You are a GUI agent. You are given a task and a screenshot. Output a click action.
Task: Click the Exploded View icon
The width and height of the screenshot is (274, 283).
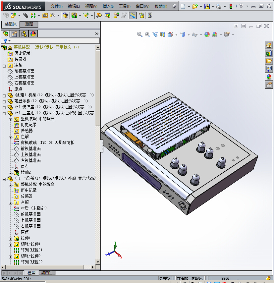[116, 16]
